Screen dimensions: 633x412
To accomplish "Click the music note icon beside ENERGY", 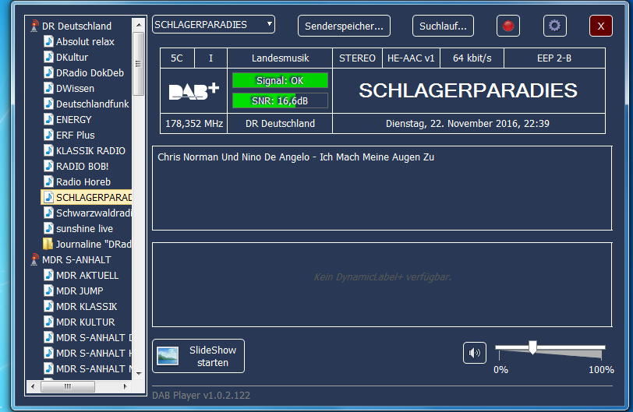I will [x=48, y=119].
